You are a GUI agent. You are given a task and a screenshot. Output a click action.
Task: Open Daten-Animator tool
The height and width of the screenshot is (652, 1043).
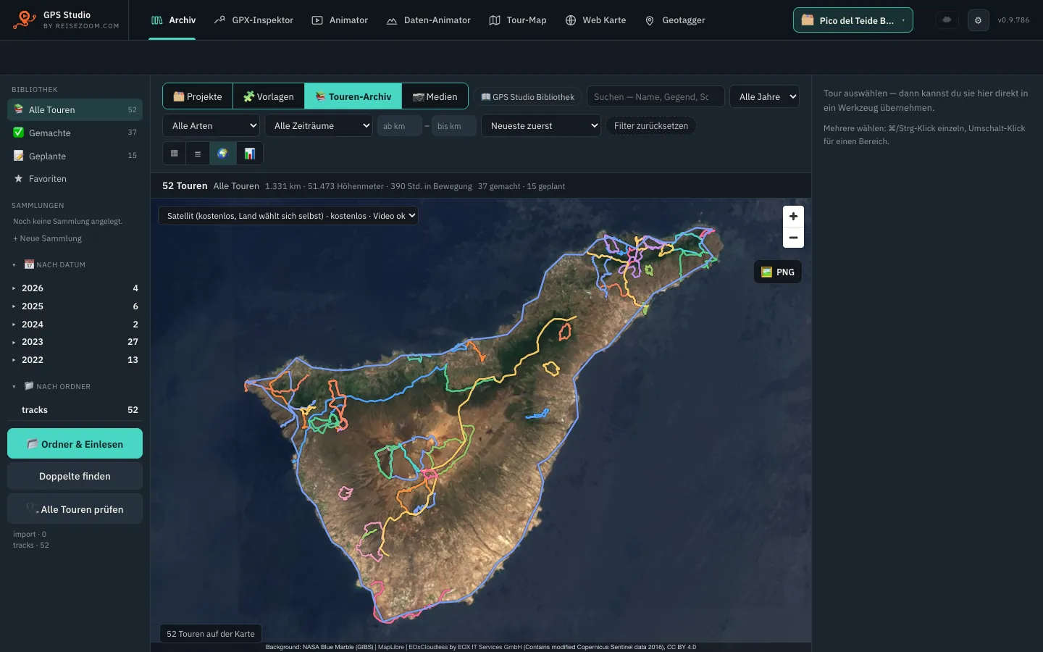[428, 20]
